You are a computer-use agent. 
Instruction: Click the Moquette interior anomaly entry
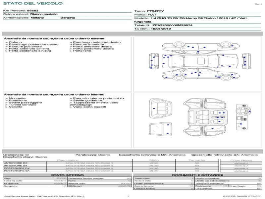[15, 98]
